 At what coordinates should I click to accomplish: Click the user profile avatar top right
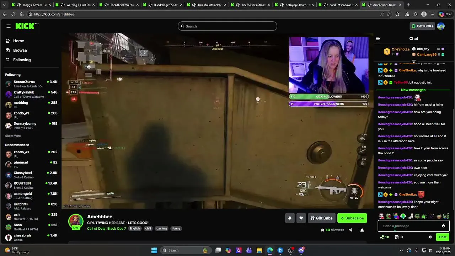click(441, 26)
